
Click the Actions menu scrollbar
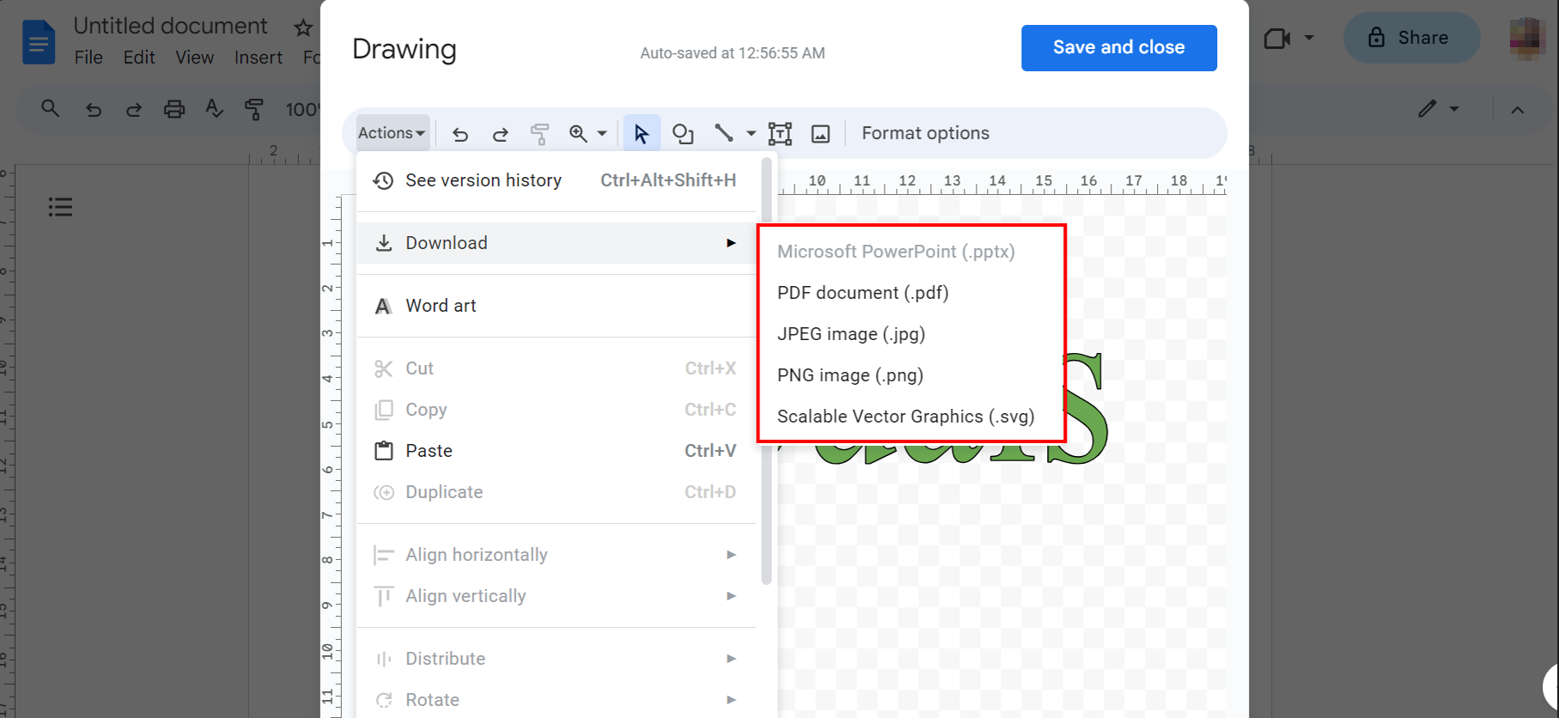tap(766, 369)
